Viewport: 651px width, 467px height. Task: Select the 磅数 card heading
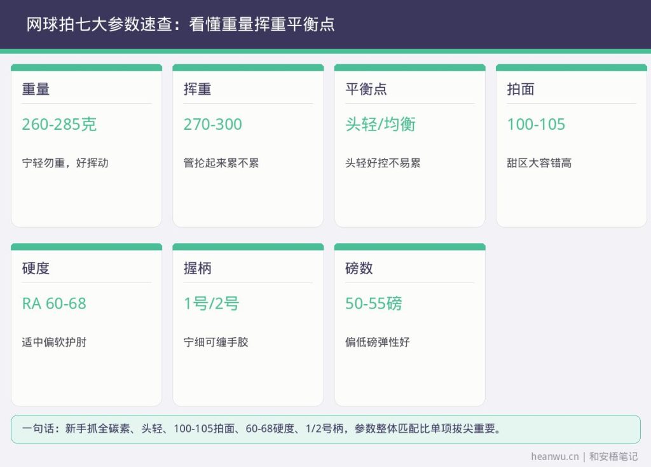coord(359,268)
